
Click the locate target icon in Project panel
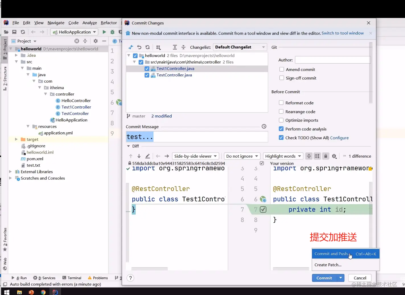[77, 41]
